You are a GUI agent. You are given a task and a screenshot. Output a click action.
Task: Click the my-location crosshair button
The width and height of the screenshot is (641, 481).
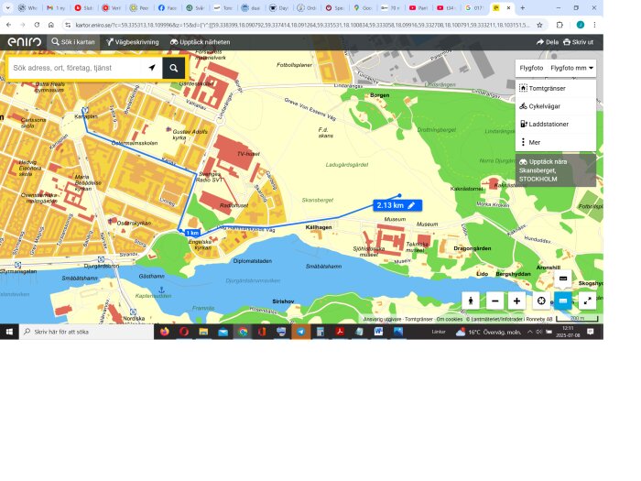(541, 301)
